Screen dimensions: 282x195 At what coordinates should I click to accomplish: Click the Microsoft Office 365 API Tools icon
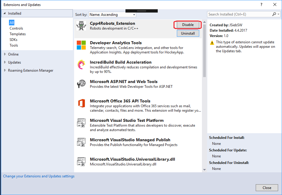click(x=82, y=103)
